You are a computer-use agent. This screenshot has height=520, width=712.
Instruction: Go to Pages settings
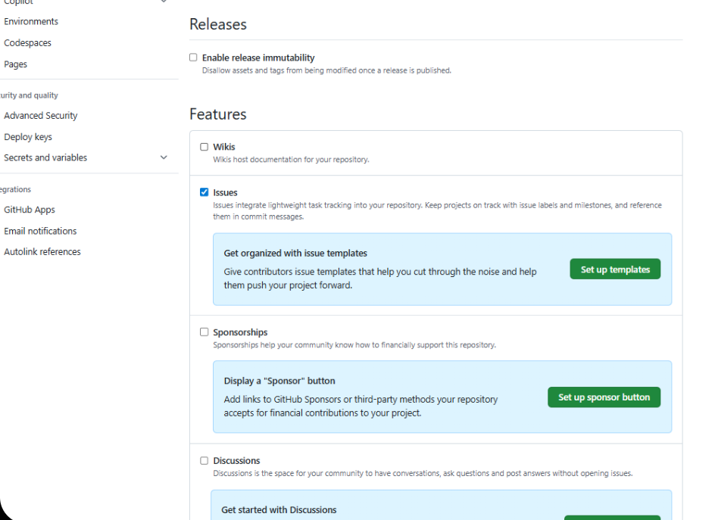click(x=15, y=64)
